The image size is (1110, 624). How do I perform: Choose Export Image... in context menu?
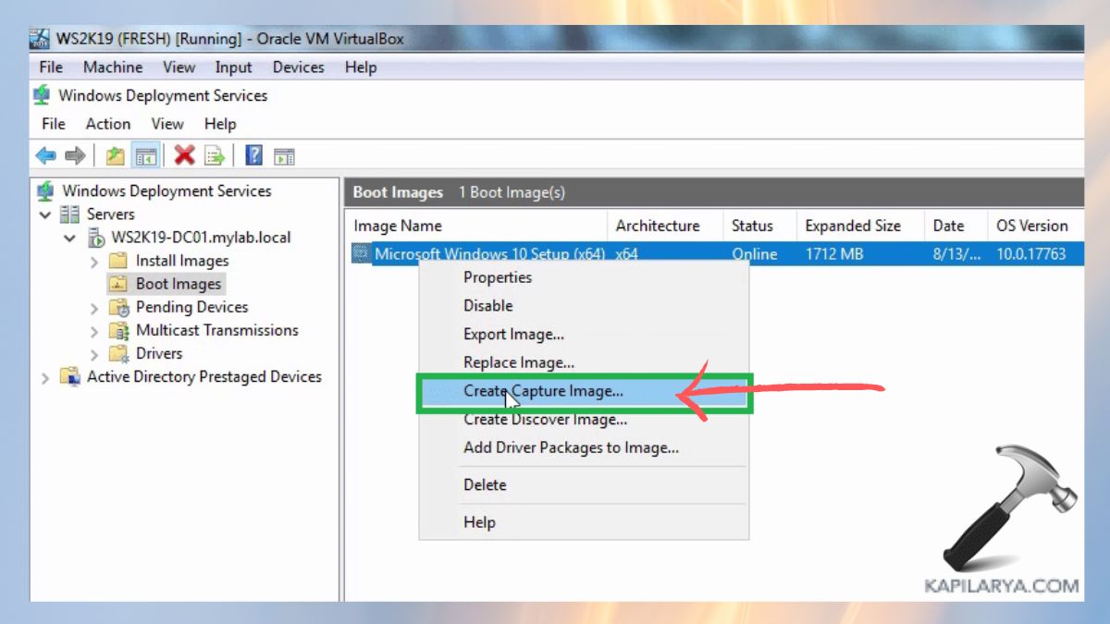pyautogui.click(x=584, y=334)
